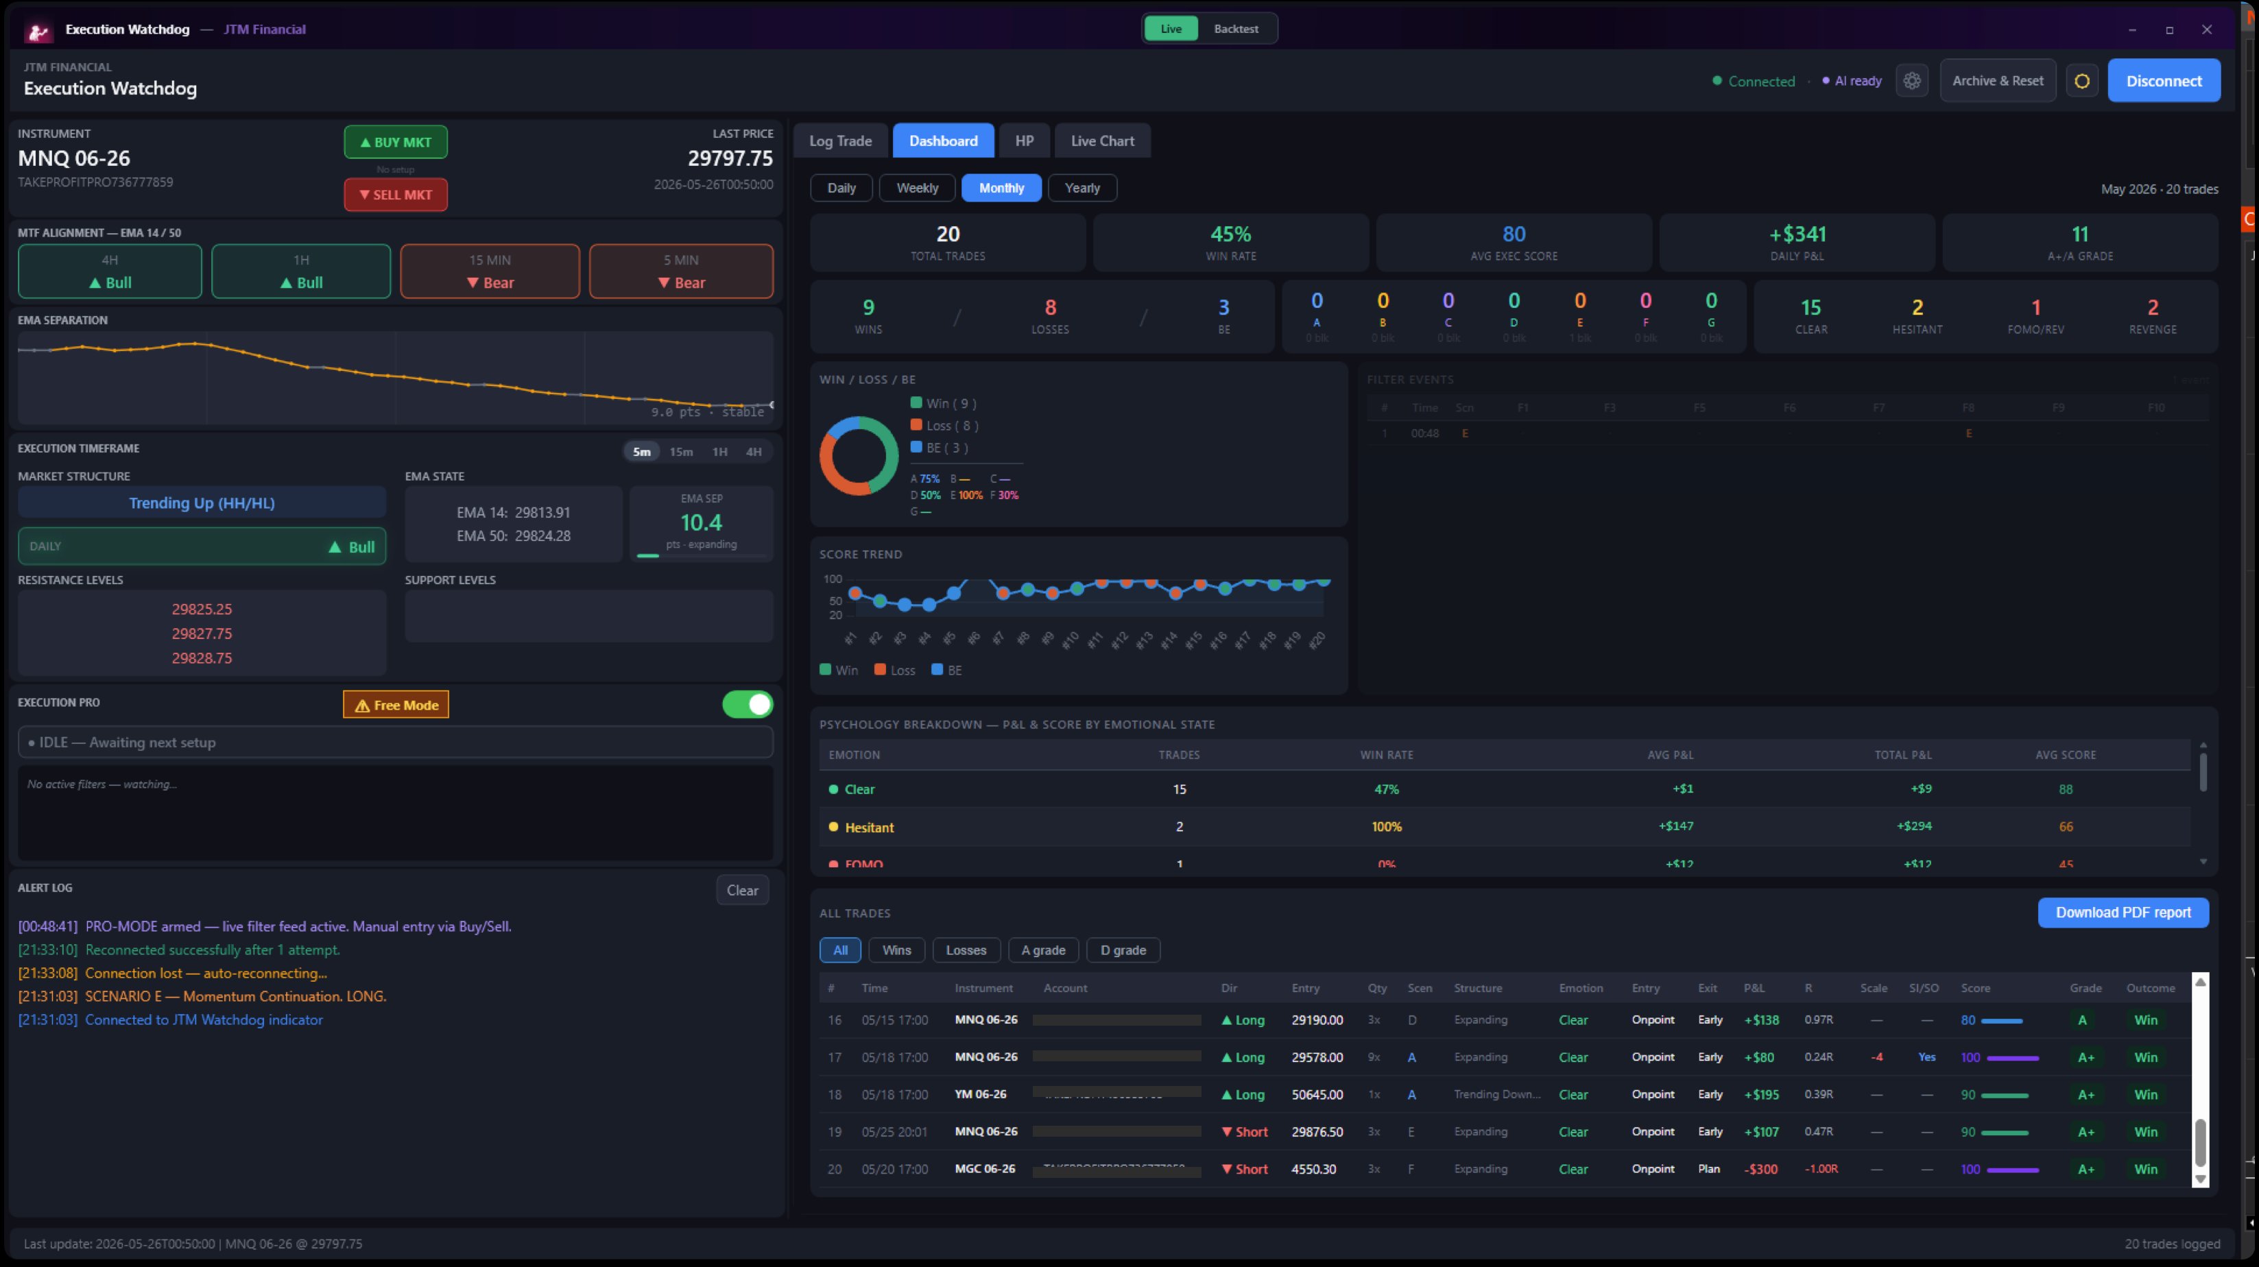Click the green Connected status dot
The height and width of the screenshot is (1267, 2259).
tap(1717, 81)
